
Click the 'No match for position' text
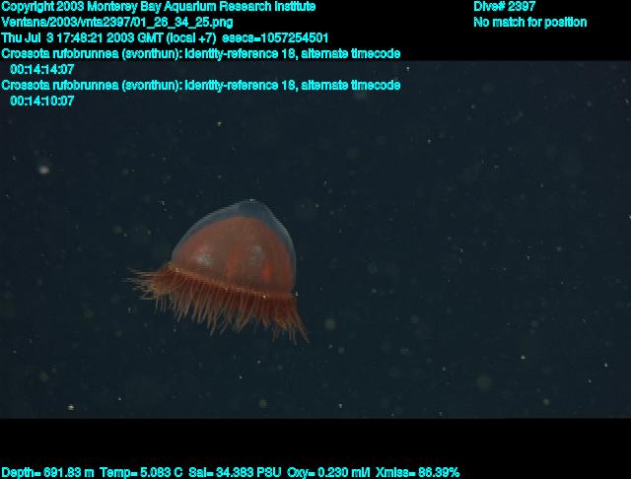pos(530,22)
